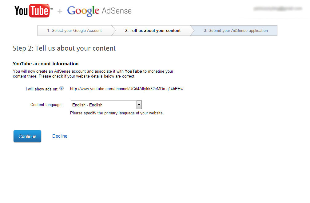This screenshot has height=203, width=310.
Task: Click the plus sign between the logos
Action: (60, 11)
